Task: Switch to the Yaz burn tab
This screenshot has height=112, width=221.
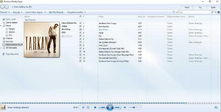Action: [x=200, y=7]
